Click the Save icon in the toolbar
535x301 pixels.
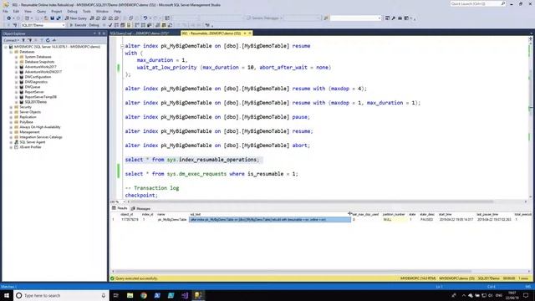(52, 18)
